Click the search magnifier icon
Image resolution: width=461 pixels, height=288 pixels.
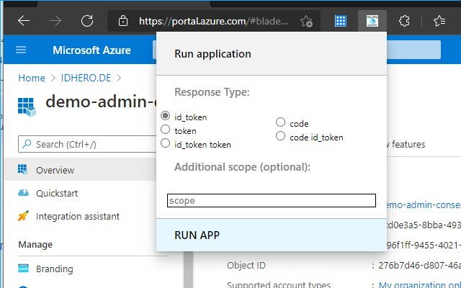click(27, 144)
